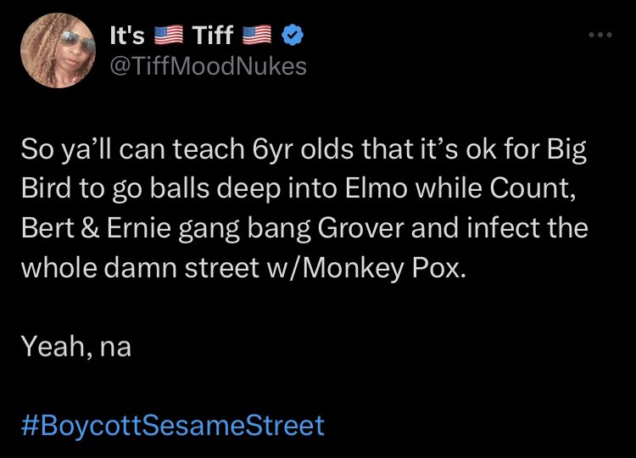Click tweet line starting "Bird to go"

click(298, 189)
